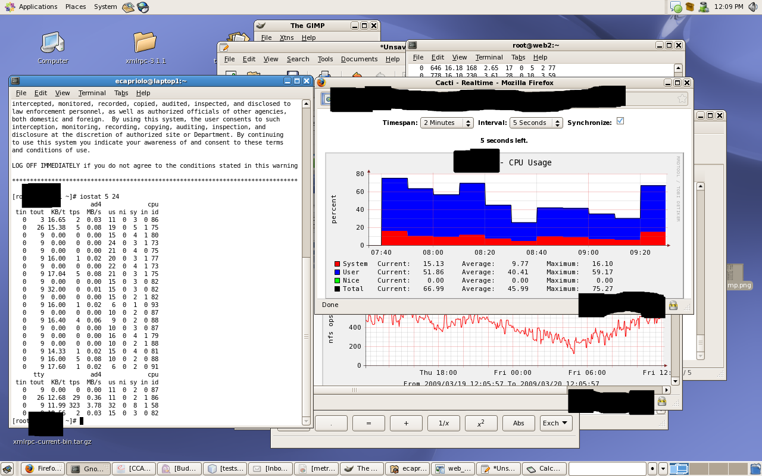Click the update notification tray icon
The width and height of the screenshot is (762, 476).
[676, 7]
